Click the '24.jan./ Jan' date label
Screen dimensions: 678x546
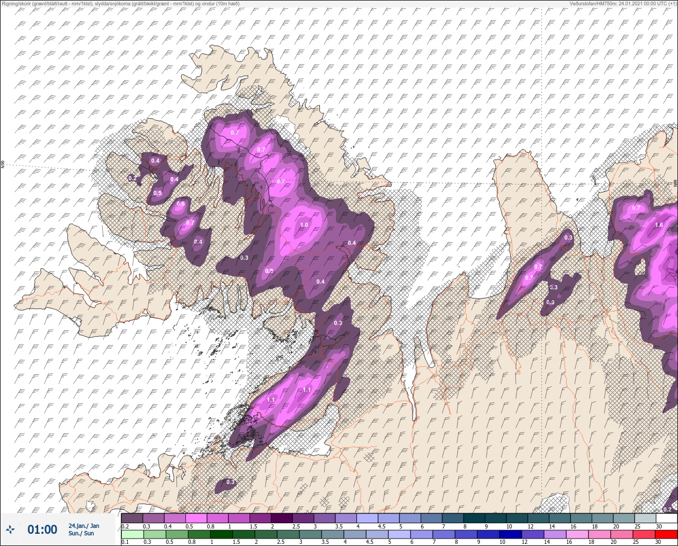coord(84,526)
